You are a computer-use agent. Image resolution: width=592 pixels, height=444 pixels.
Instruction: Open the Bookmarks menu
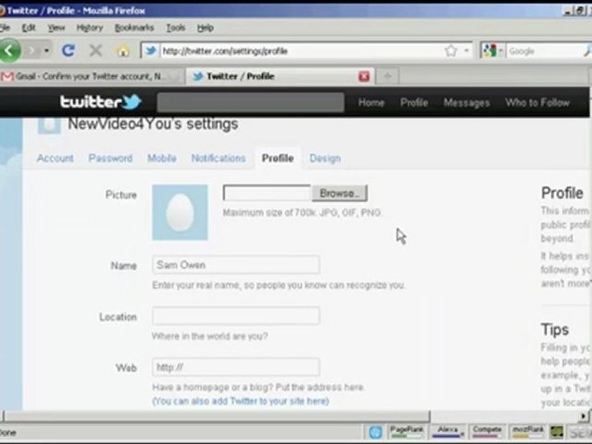tap(134, 28)
